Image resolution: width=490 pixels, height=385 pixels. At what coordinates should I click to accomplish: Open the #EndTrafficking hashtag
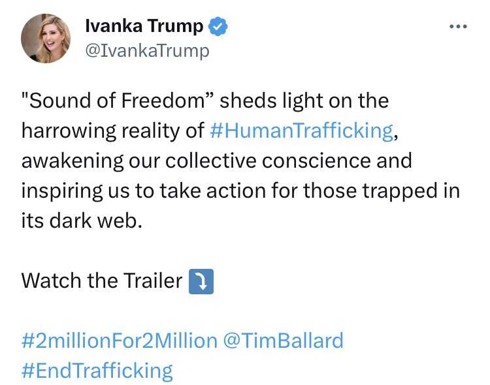click(97, 371)
